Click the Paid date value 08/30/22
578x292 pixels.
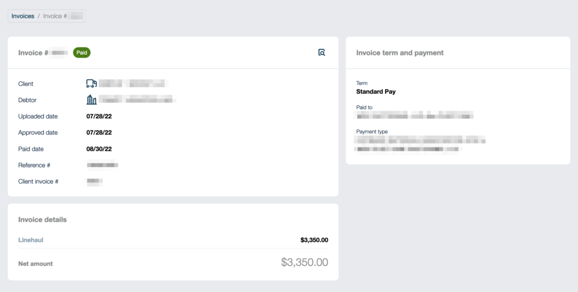pyautogui.click(x=99, y=149)
